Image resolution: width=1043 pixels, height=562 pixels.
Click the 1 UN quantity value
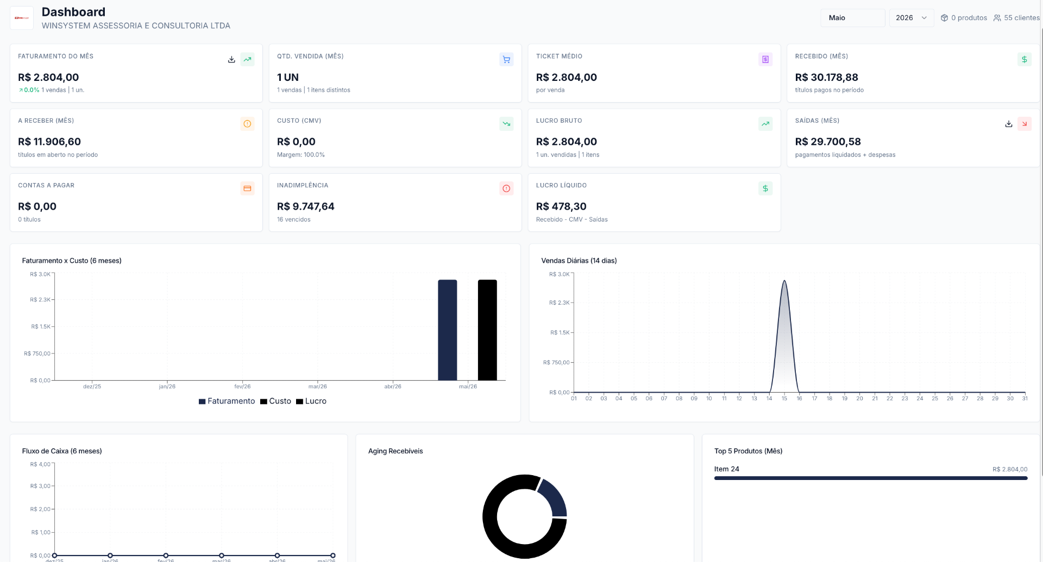288,78
